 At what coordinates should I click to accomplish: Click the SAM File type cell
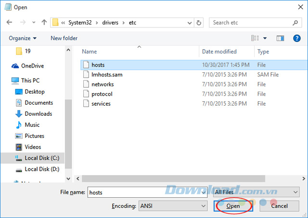pyautogui.click(x=268, y=75)
